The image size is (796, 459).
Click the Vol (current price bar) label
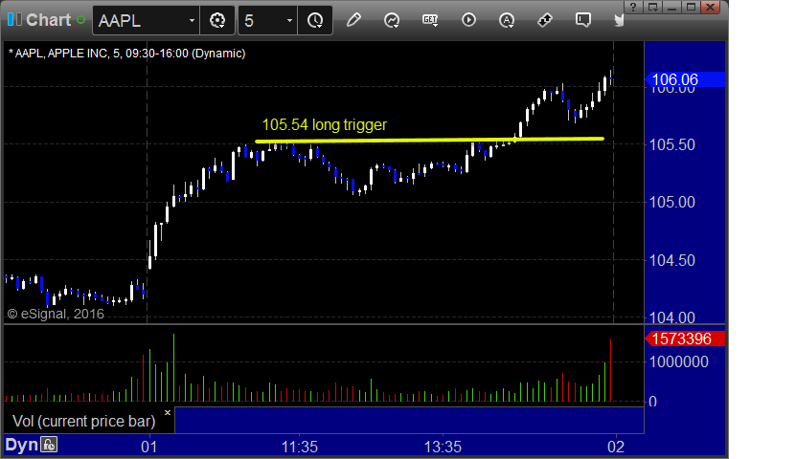coord(83,421)
